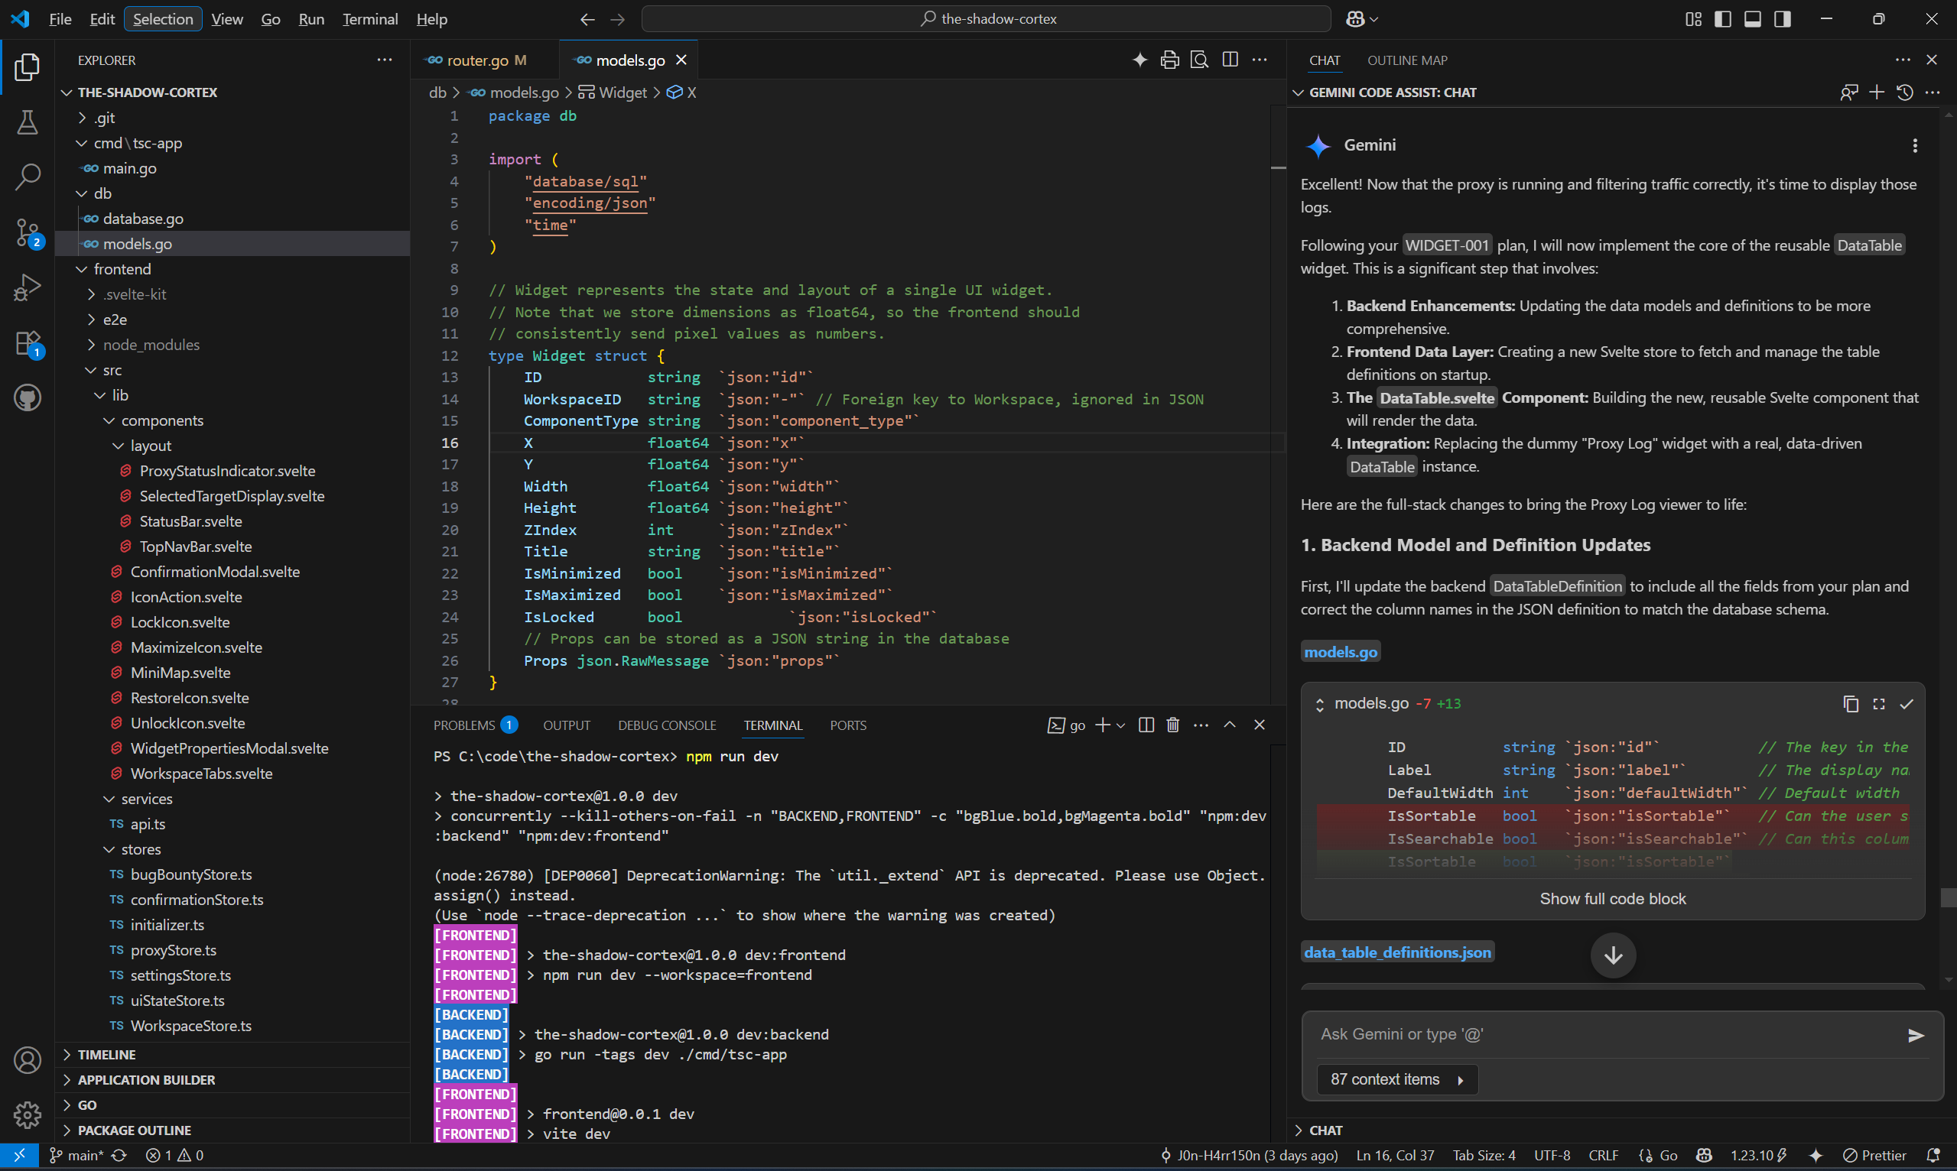This screenshot has height=1171, width=1957.
Task: Open the new terminal launch profile dropdown
Action: pyautogui.click(x=1121, y=725)
